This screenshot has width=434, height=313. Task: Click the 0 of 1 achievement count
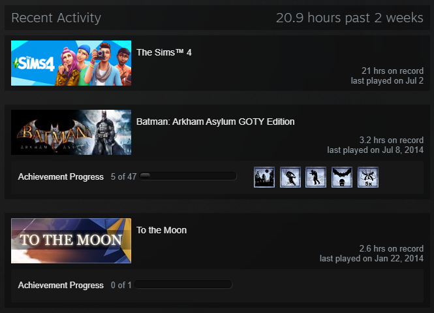[121, 285]
